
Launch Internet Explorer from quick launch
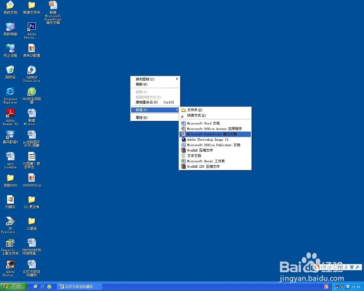[x=43, y=287]
